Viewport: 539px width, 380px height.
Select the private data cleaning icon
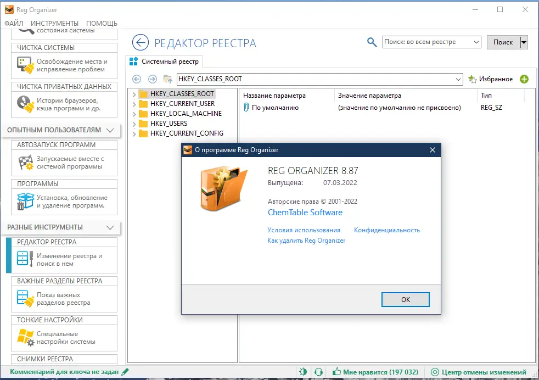pyautogui.click(x=25, y=104)
